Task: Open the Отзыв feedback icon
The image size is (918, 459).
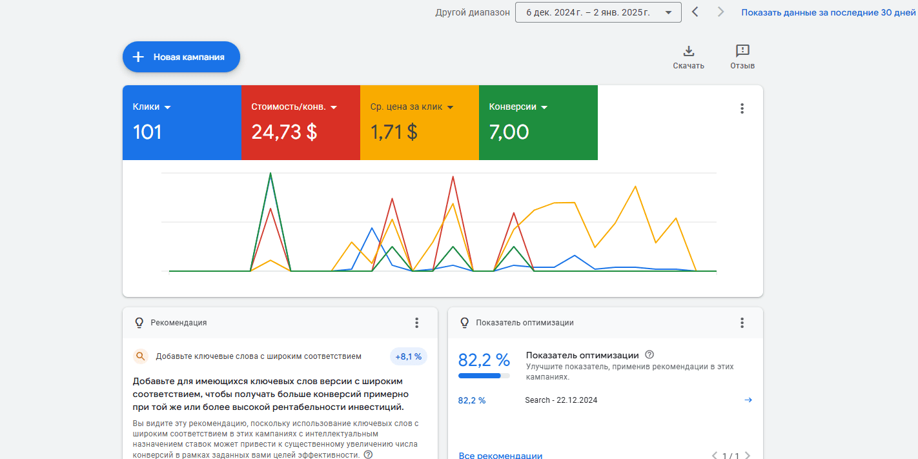Action: 742,51
